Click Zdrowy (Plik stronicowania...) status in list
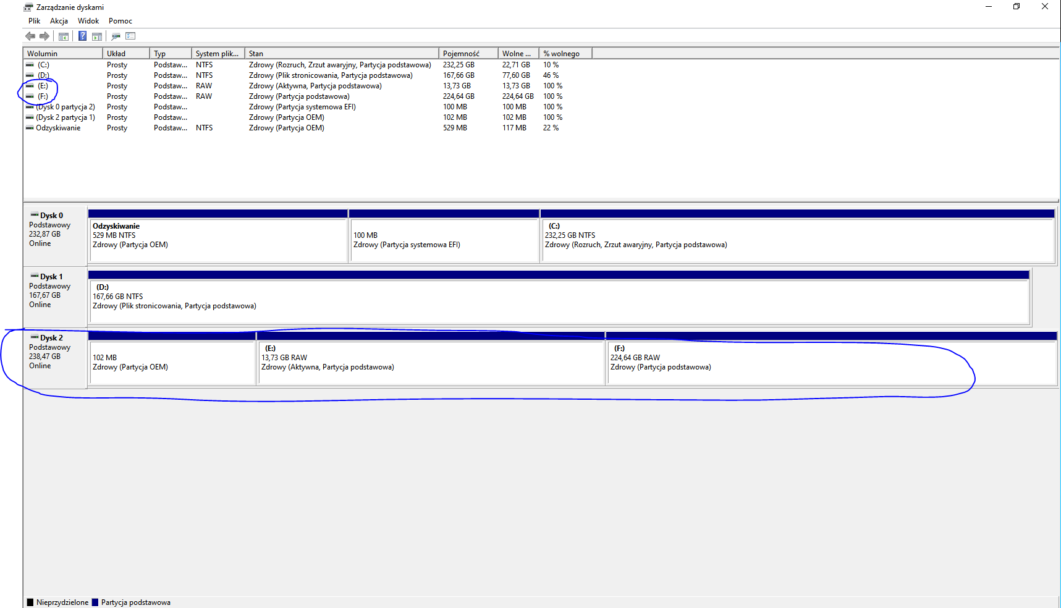 tap(331, 75)
